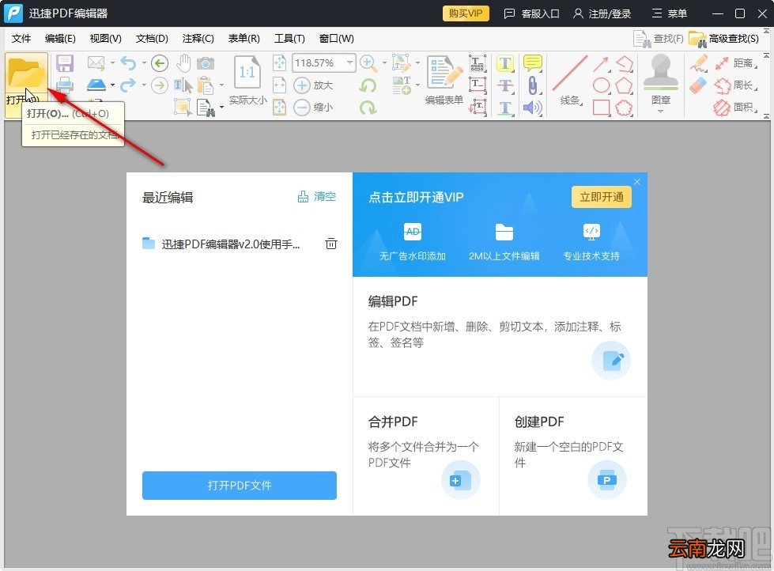Click the Attach file paperclip icon

(532, 85)
